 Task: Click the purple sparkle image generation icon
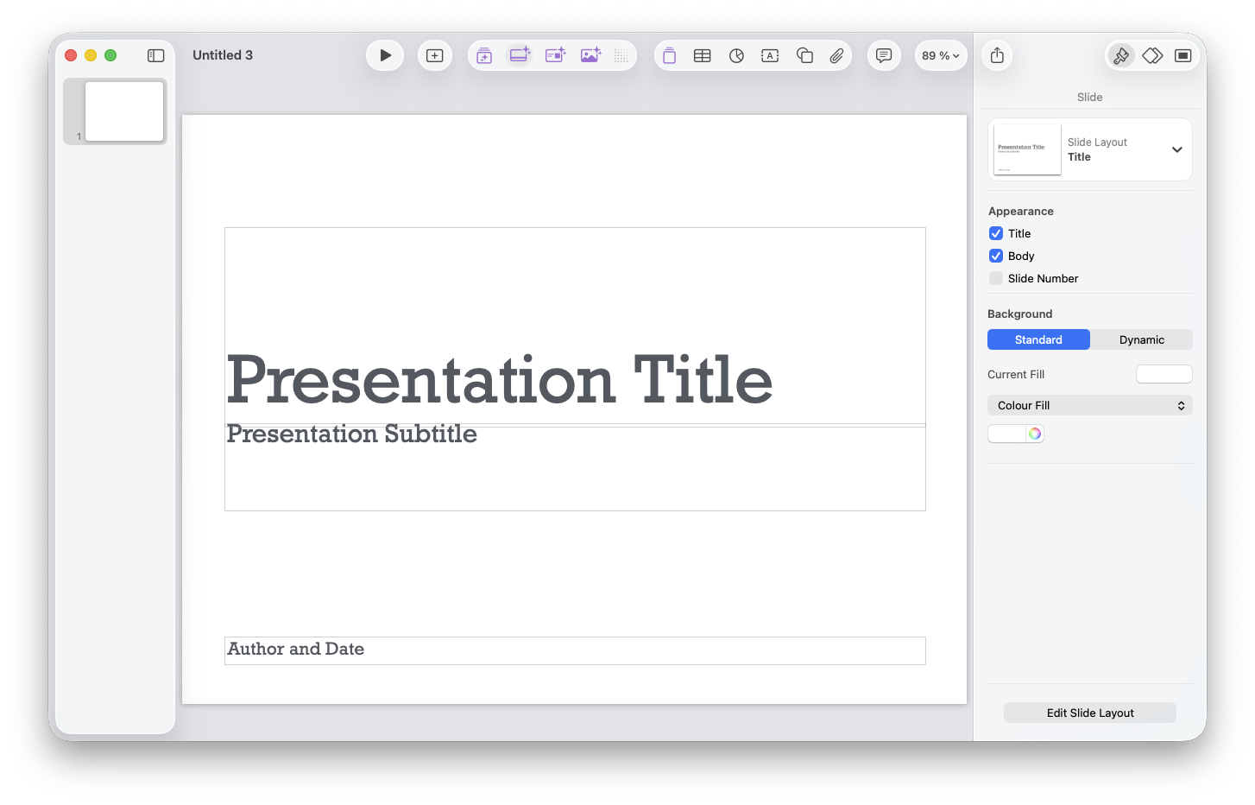[x=590, y=55]
